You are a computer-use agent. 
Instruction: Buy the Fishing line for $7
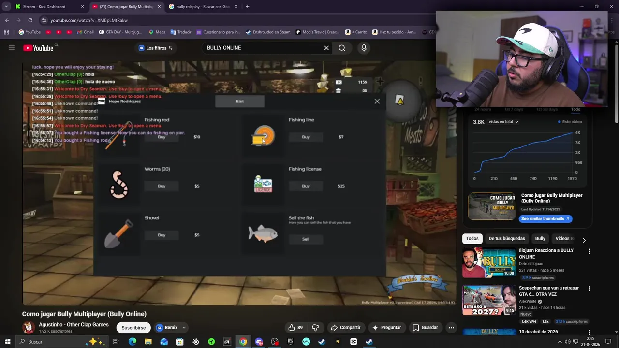pyautogui.click(x=306, y=137)
